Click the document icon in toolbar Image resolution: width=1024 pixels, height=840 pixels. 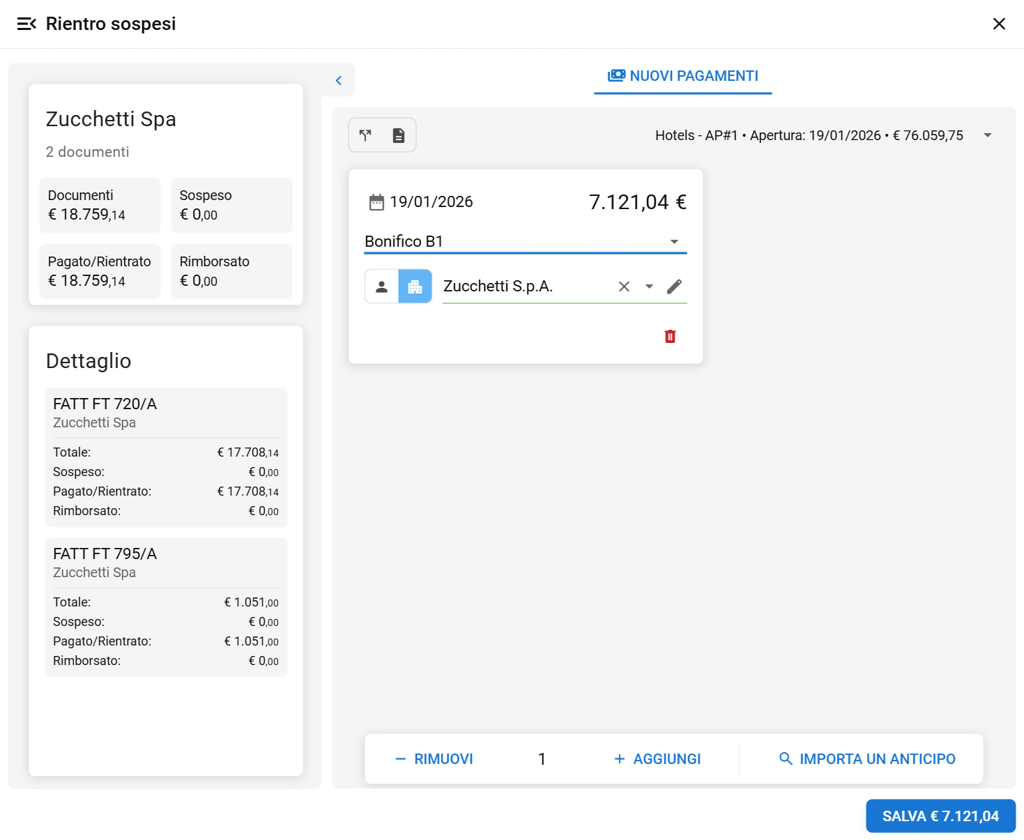point(399,135)
